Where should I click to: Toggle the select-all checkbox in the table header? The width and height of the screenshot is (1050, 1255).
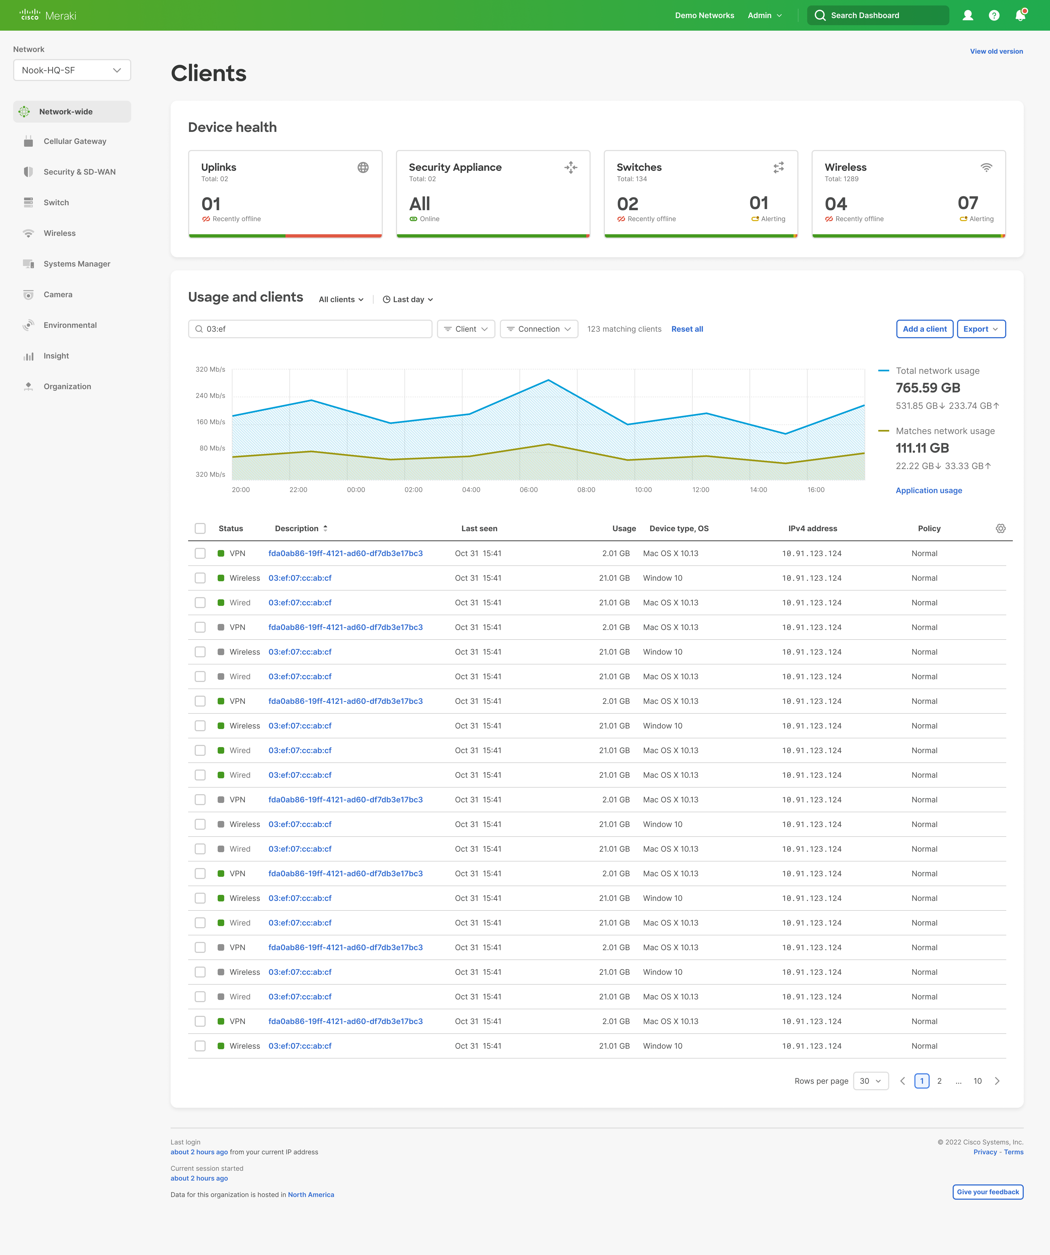[x=200, y=528]
